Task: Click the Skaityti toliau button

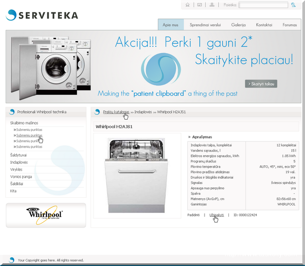Action: (261, 84)
